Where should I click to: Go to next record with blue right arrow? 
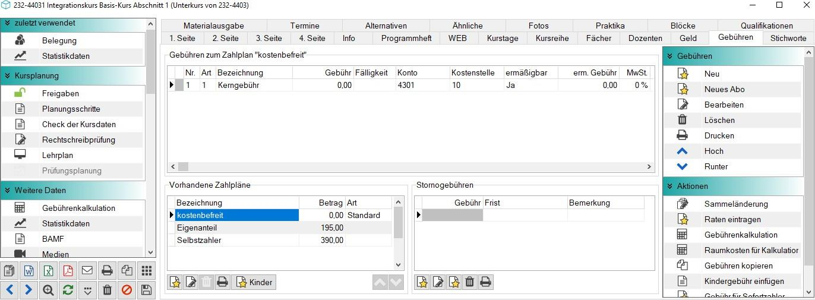tap(29, 290)
